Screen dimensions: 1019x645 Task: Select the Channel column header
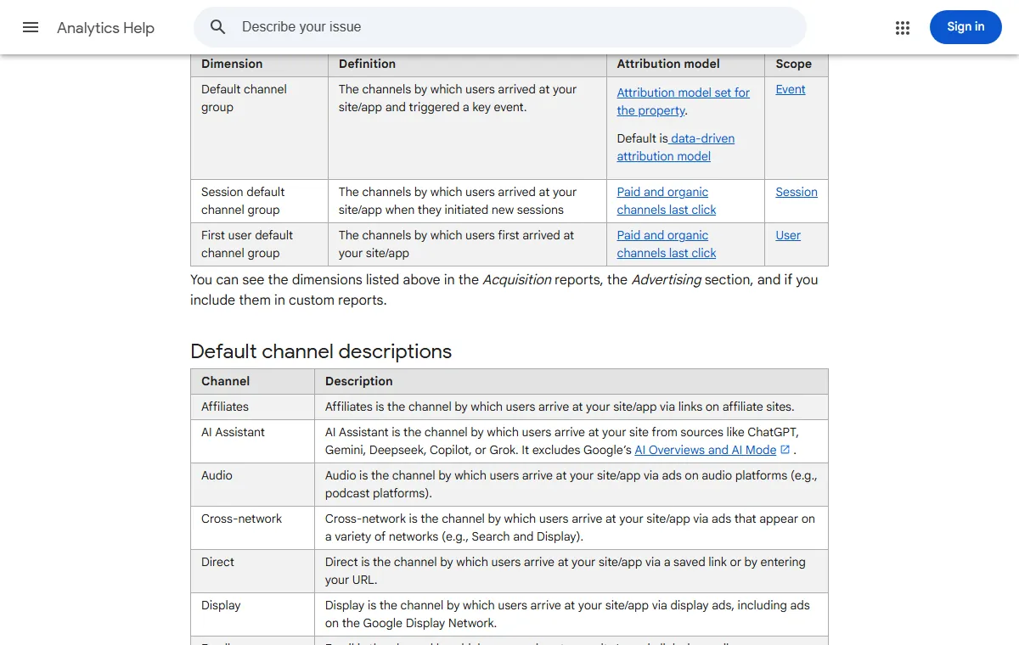click(252, 381)
